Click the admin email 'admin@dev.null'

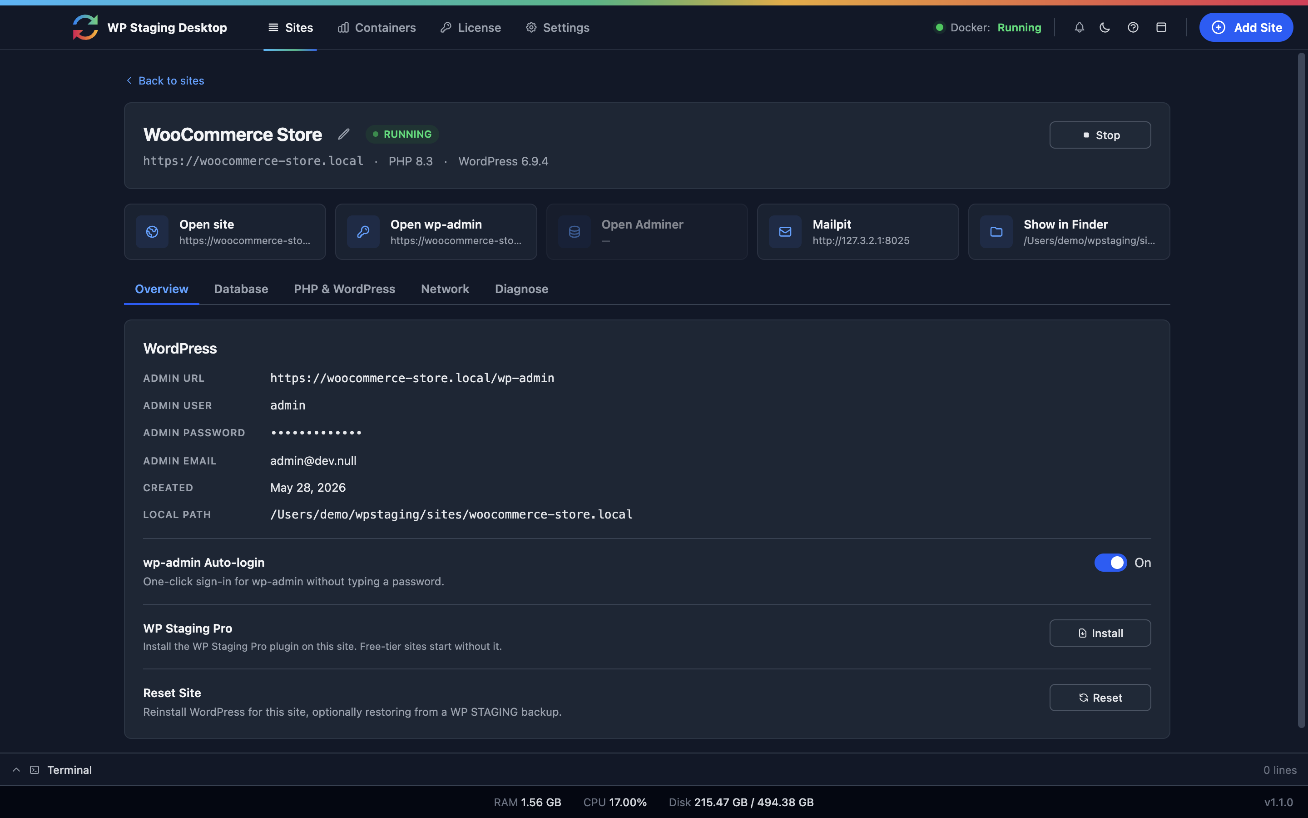pyautogui.click(x=313, y=461)
